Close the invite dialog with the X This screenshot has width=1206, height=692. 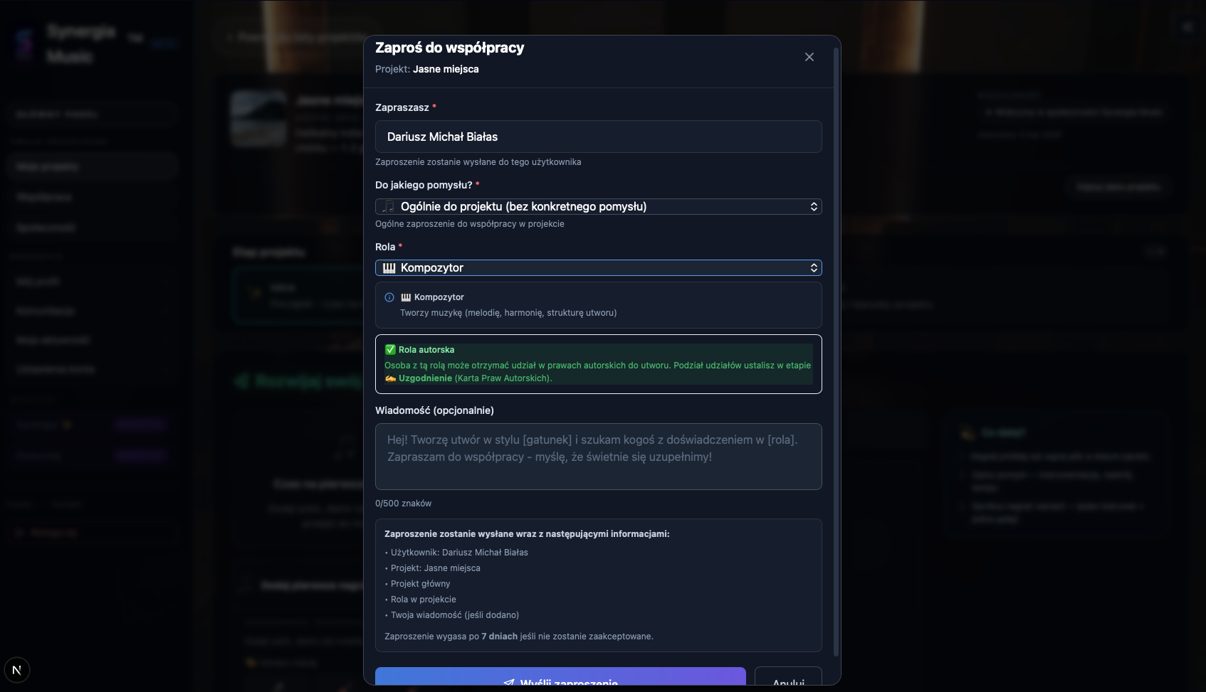click(x=809, y=57)
